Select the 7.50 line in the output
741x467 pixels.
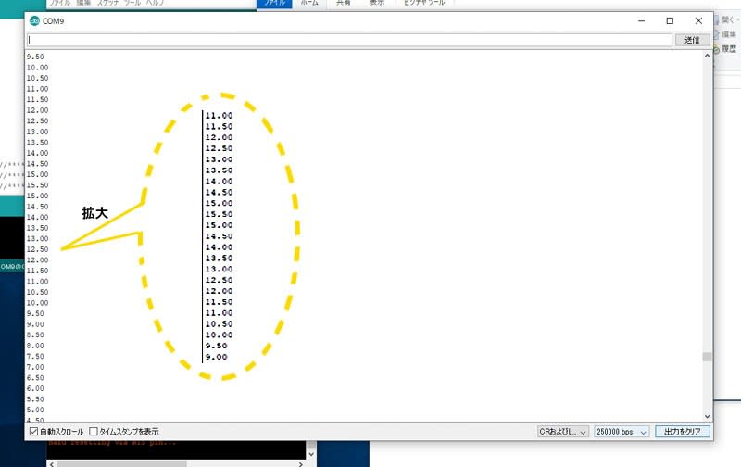tap(35, 357)
